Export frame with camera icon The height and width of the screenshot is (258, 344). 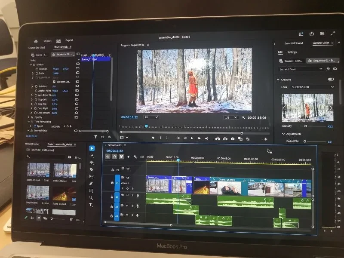[x=233, y=138]
